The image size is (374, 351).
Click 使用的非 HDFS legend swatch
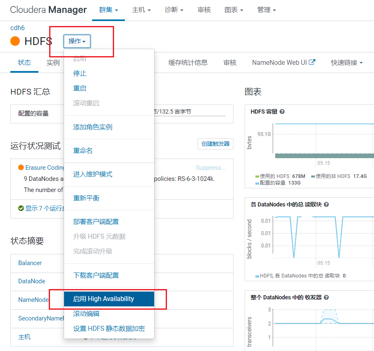(313, 176)
